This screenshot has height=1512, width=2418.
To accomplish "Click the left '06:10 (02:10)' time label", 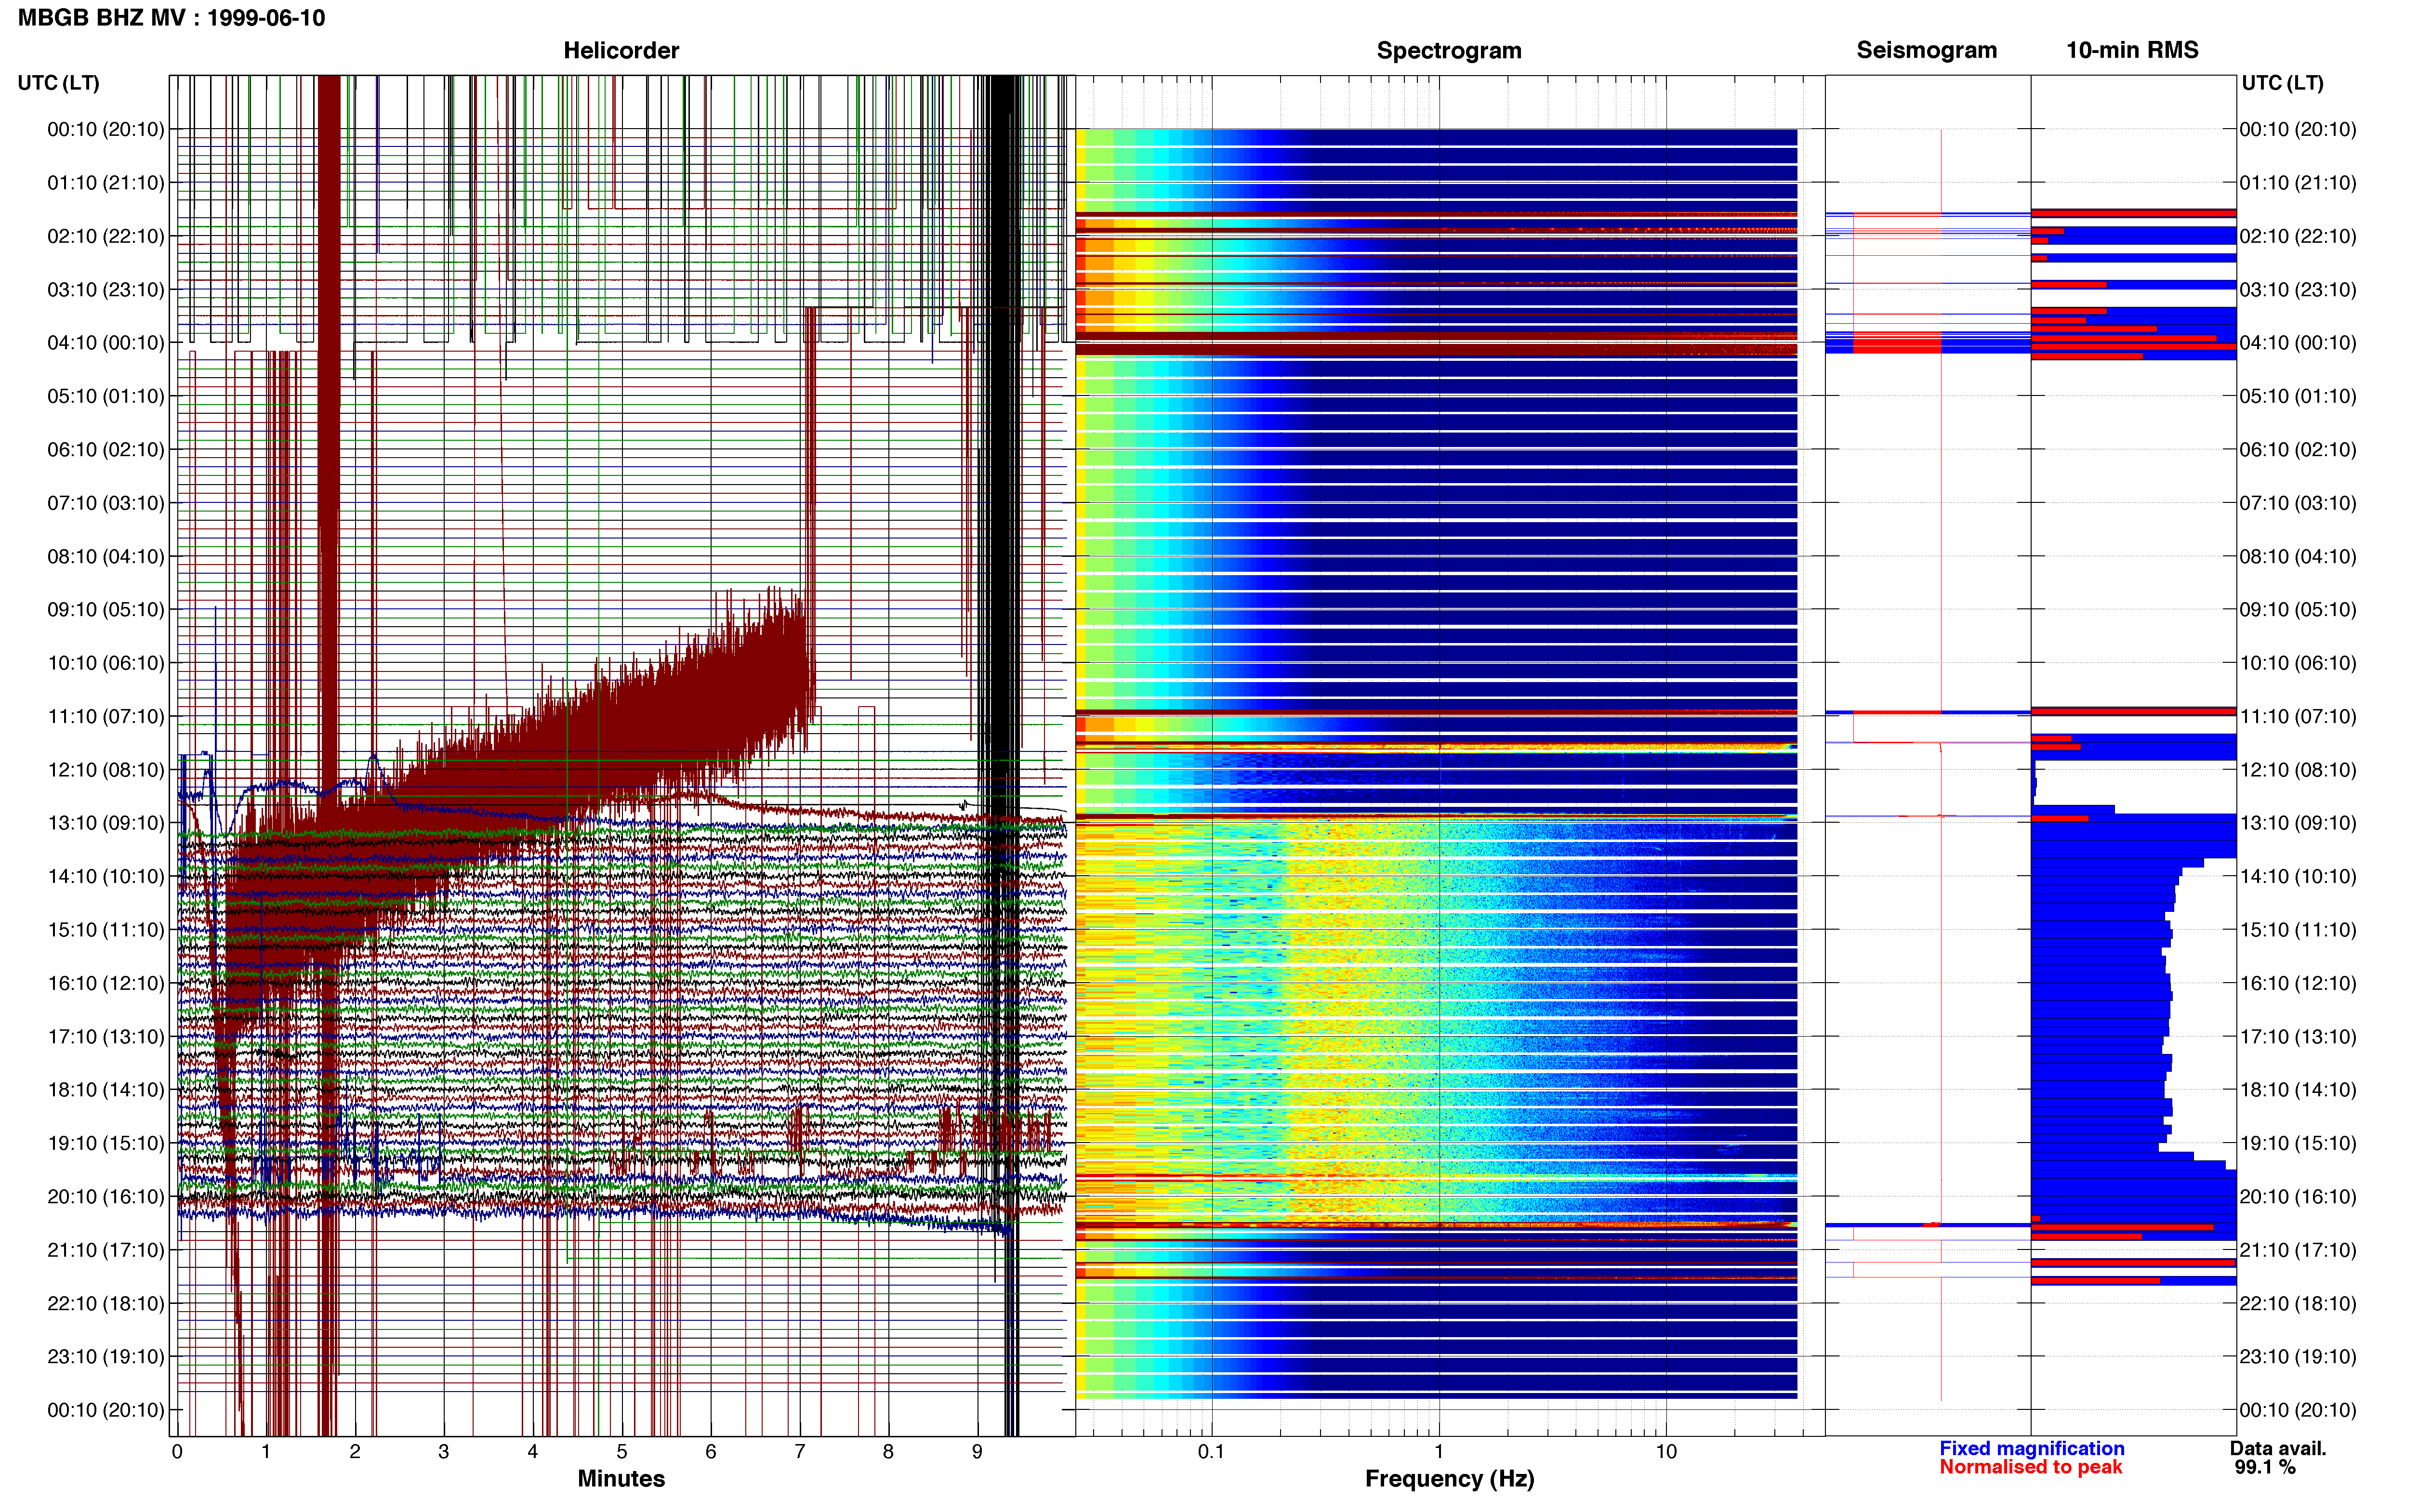I will click(106, 450).
